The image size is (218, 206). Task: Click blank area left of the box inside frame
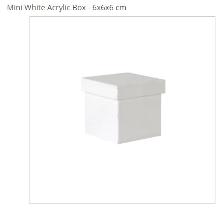click(56, 110)
